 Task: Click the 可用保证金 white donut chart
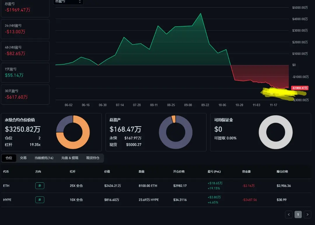(x=276, y=132)
